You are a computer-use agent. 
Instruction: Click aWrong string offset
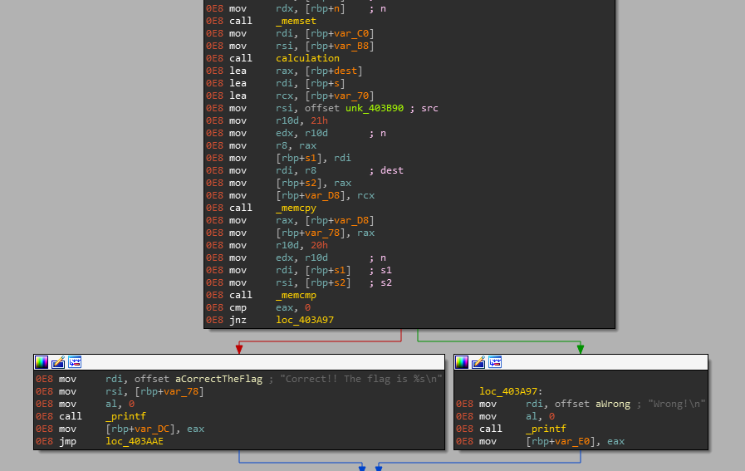coord(613,404)
